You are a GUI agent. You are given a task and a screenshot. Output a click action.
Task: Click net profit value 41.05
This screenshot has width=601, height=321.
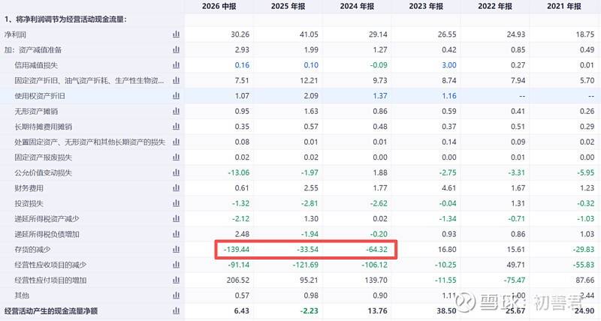[x=309, y=34]
